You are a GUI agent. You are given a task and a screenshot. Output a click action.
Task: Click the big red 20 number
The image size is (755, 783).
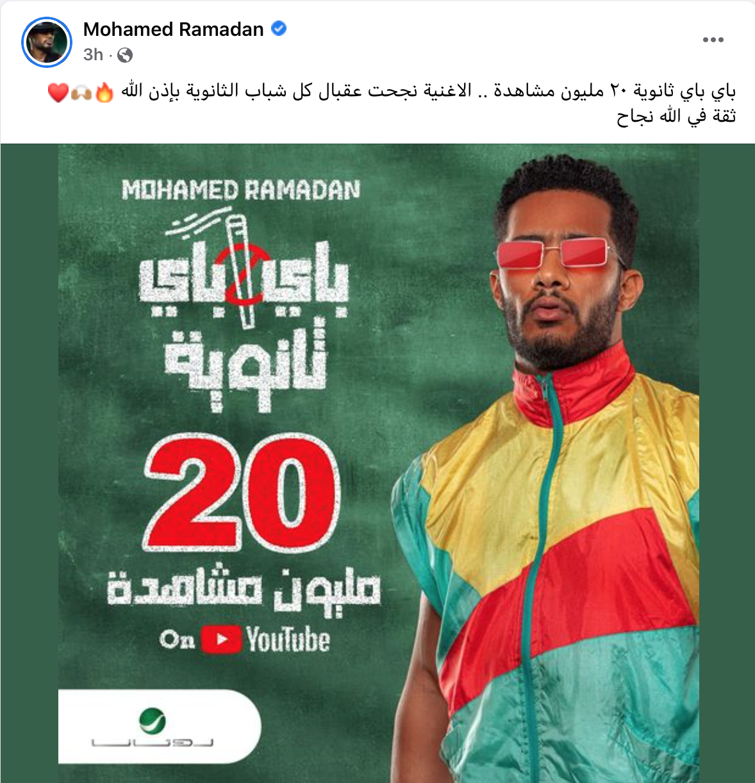pyautogui.click(x=242, y=492)
